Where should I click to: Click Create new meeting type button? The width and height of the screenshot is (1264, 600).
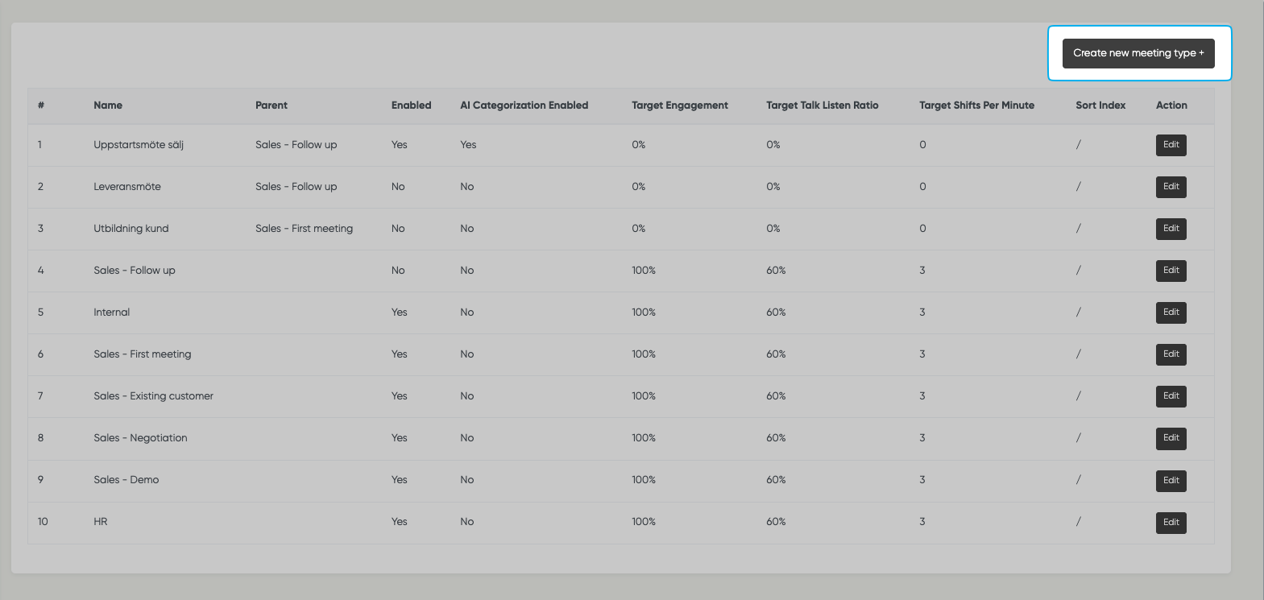pos(1138,53)
